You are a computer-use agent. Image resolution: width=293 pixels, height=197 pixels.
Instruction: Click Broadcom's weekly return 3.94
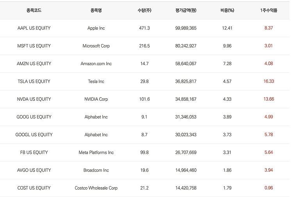pyautogui.click(x=269, y=170)
